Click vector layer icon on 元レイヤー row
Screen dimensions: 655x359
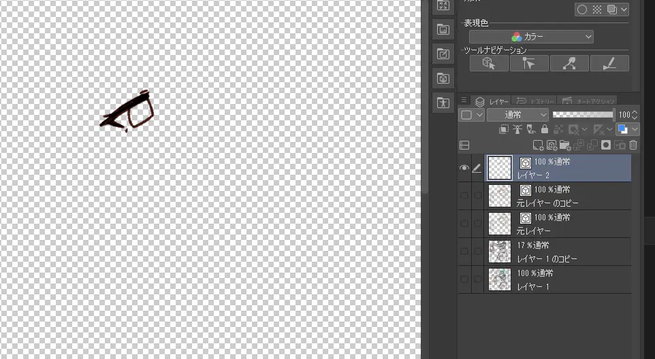tap(526, 218)
